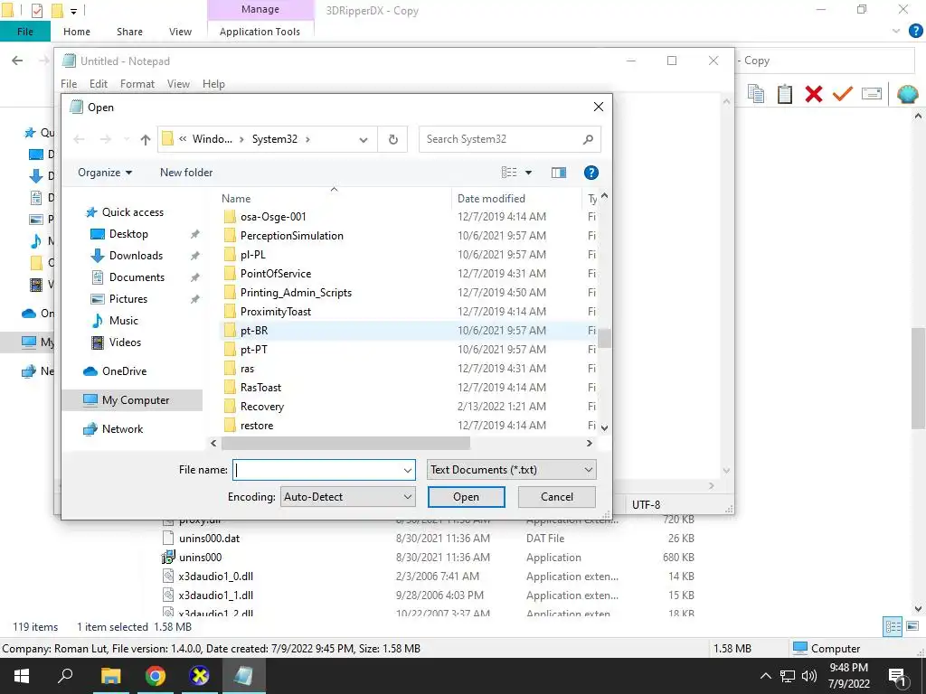Click the vertical scrollbar thumb in file list
This screenshot has width=926, height=694.
point(604,339)
